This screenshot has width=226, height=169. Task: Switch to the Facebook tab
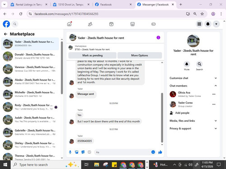(113, 5)
